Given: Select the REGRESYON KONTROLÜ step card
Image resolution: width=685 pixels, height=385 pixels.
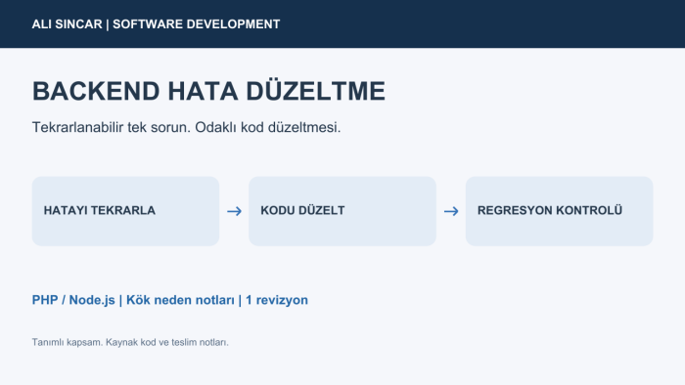Looking at the screenshot, I should point(559,211).
